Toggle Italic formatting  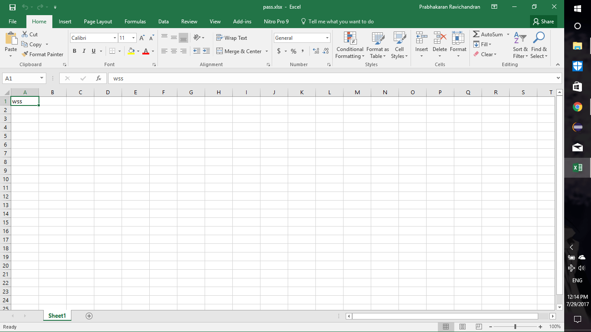[x=84, y=51]
